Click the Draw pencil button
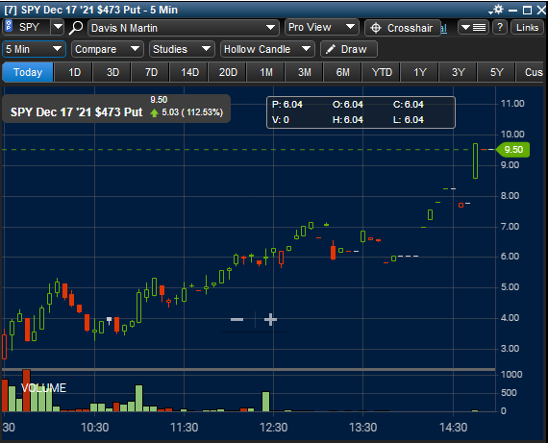548x443 pixels. click(348, 49)
